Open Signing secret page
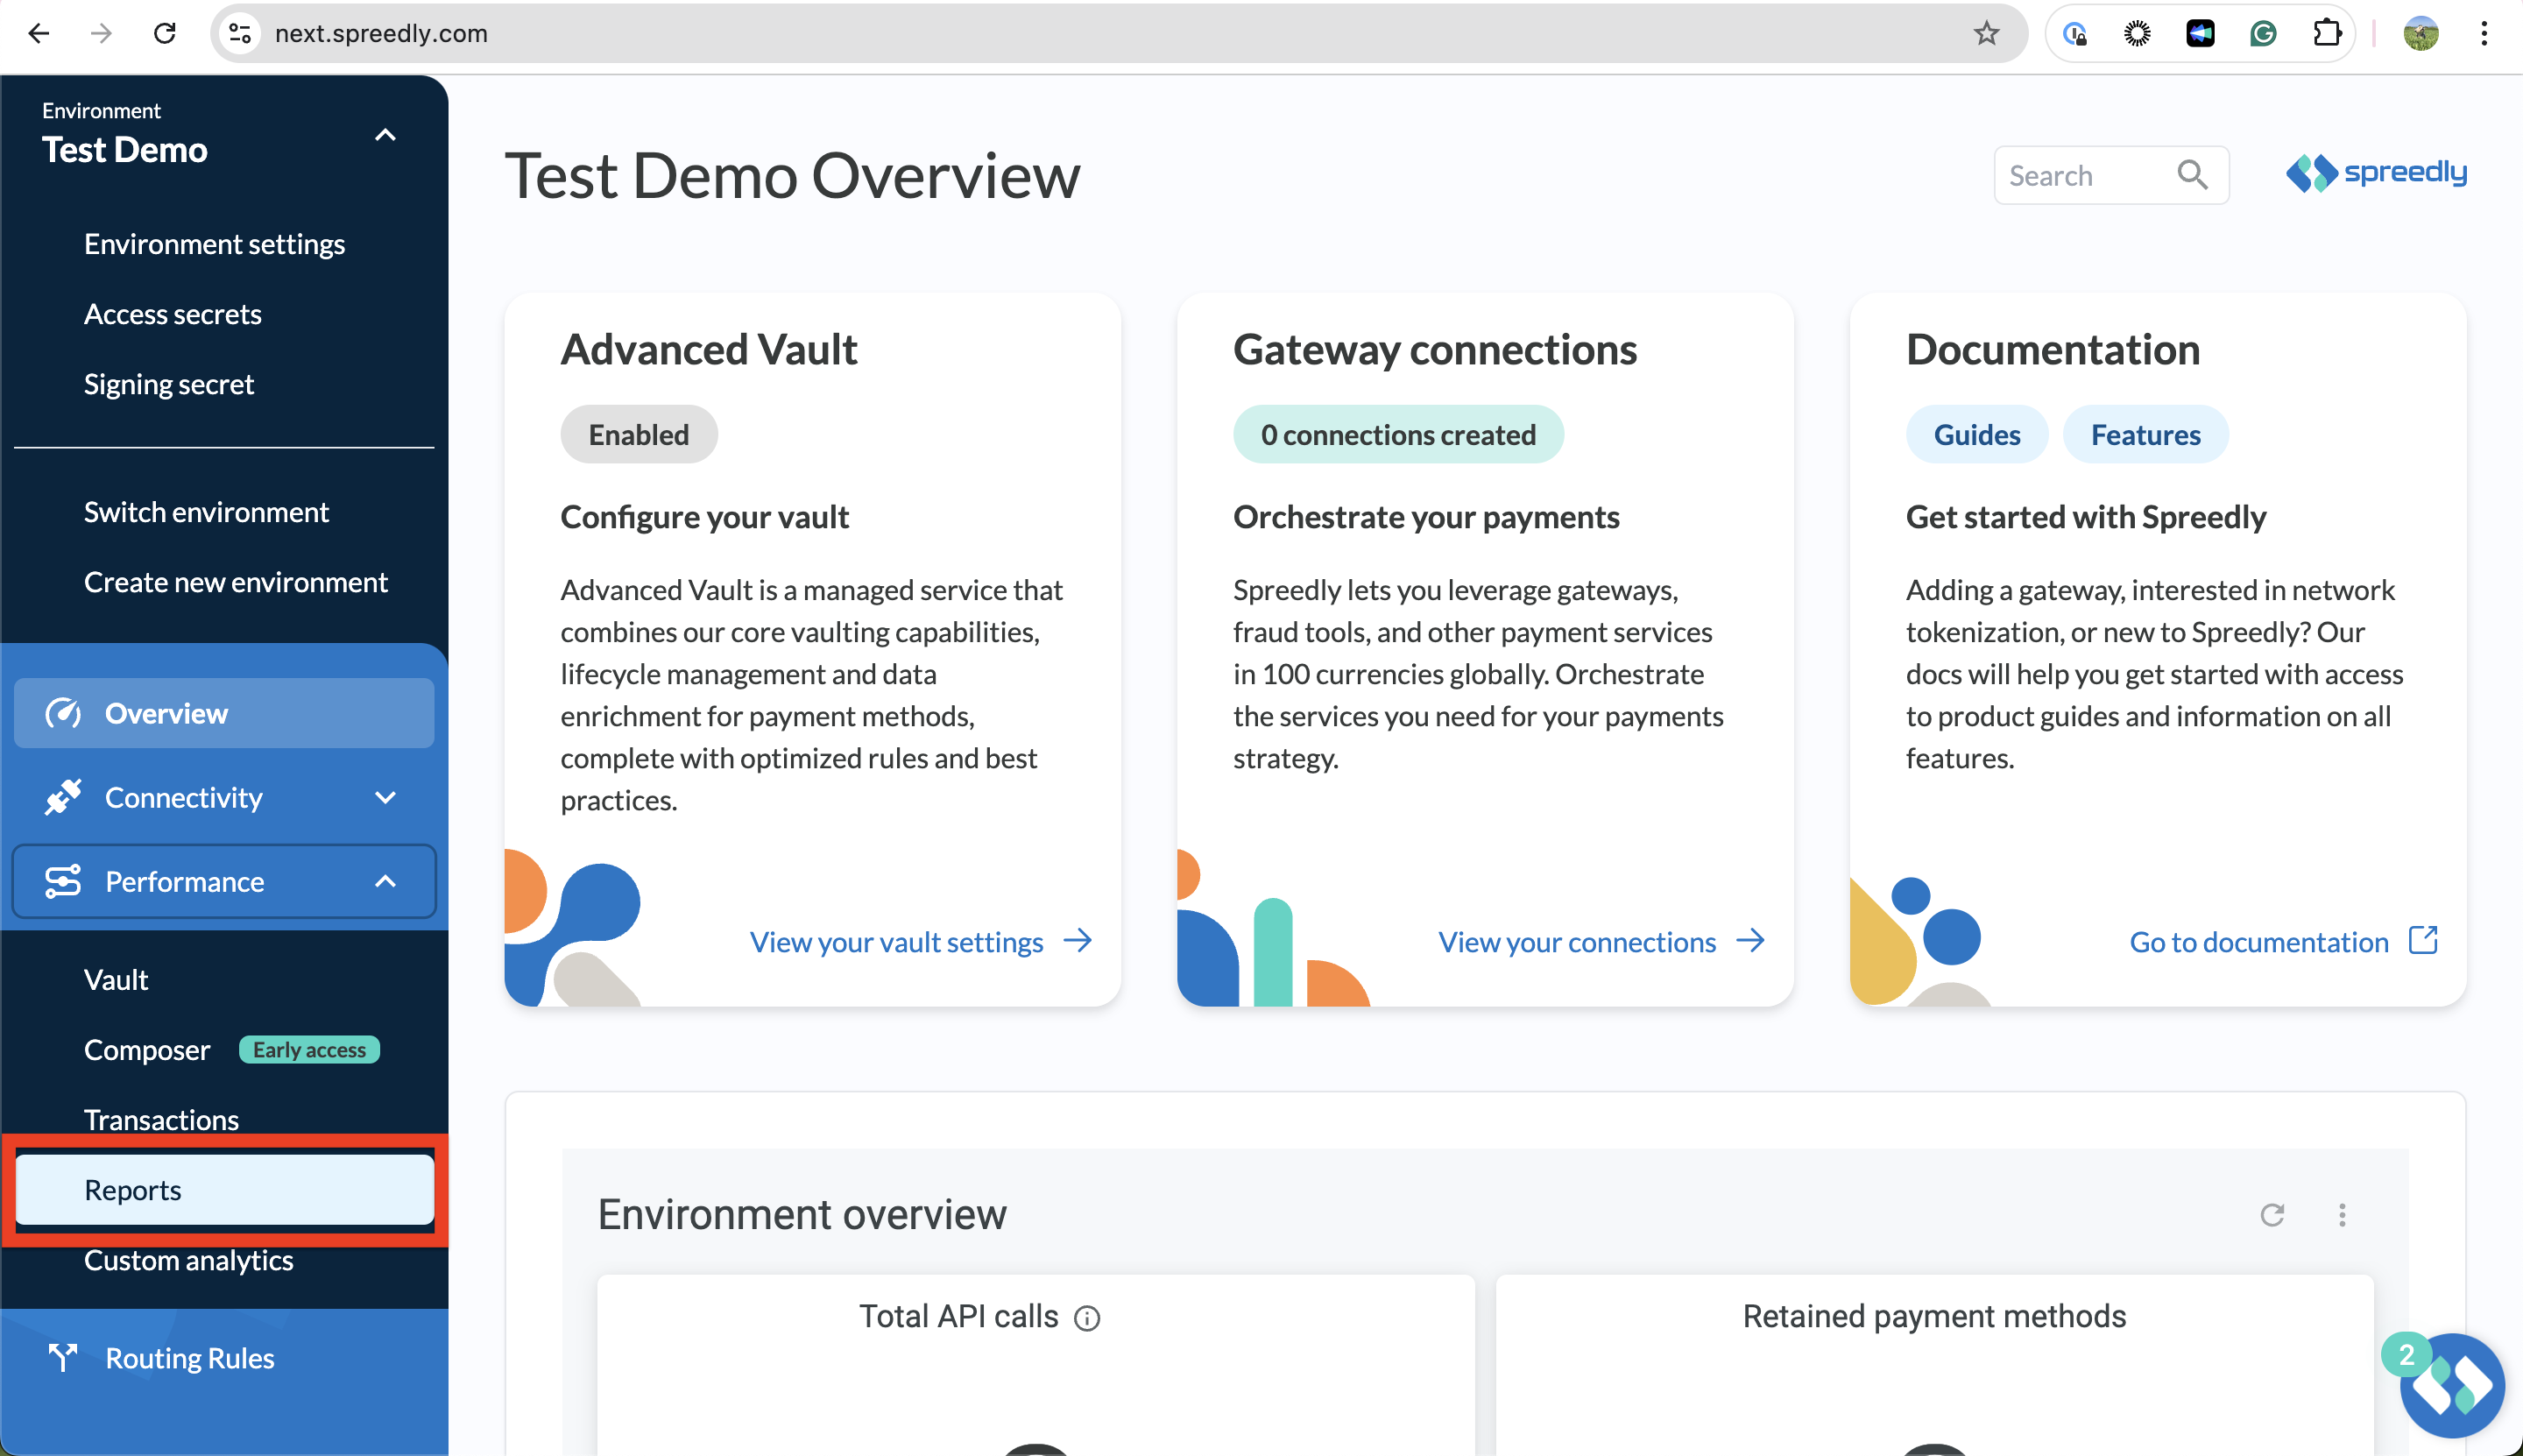This screenshot has height=1456, width=2523. click(168, 383)
